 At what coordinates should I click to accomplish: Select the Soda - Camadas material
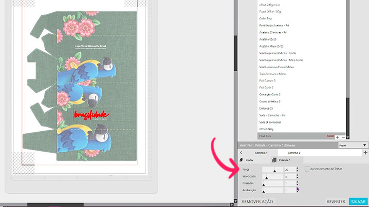click(272, 115)
